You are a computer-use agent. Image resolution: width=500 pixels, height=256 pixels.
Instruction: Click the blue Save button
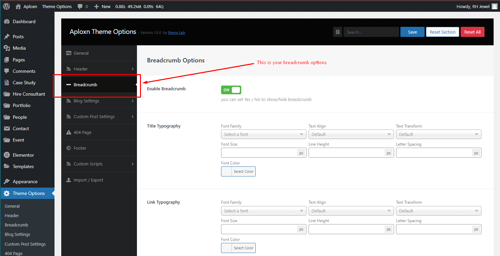pos(413,32)
